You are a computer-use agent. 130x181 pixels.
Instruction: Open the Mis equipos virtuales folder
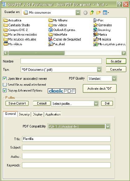tap(20, 39)
